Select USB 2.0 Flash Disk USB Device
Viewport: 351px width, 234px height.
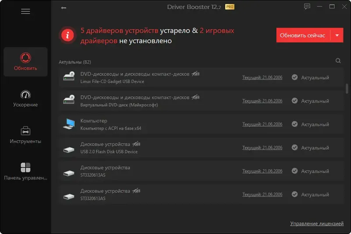109,151
